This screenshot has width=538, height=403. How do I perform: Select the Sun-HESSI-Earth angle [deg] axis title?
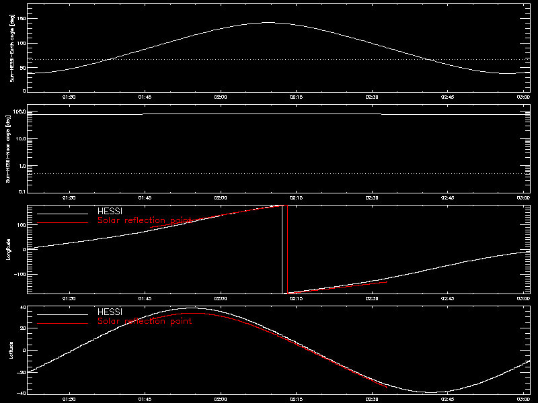point(12,48)
